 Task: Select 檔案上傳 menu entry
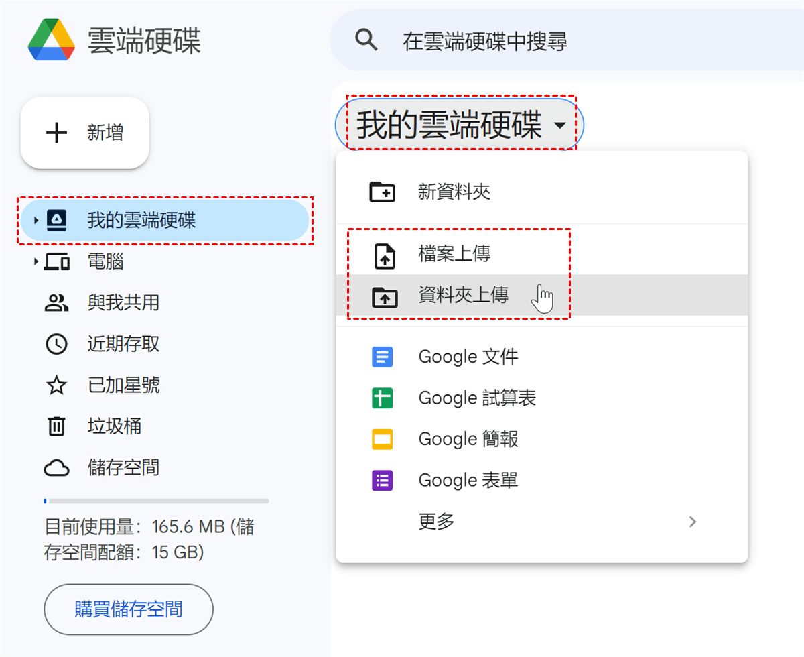(x=454, y=254)
